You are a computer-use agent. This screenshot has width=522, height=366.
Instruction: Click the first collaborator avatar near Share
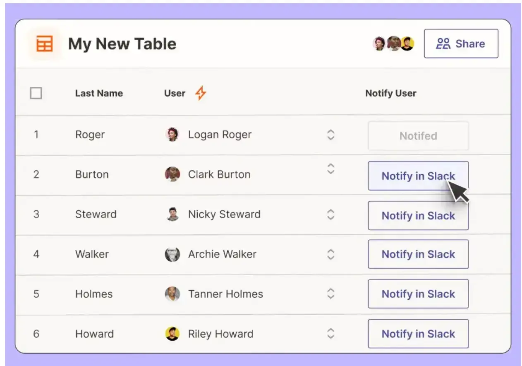click(379, 43)
